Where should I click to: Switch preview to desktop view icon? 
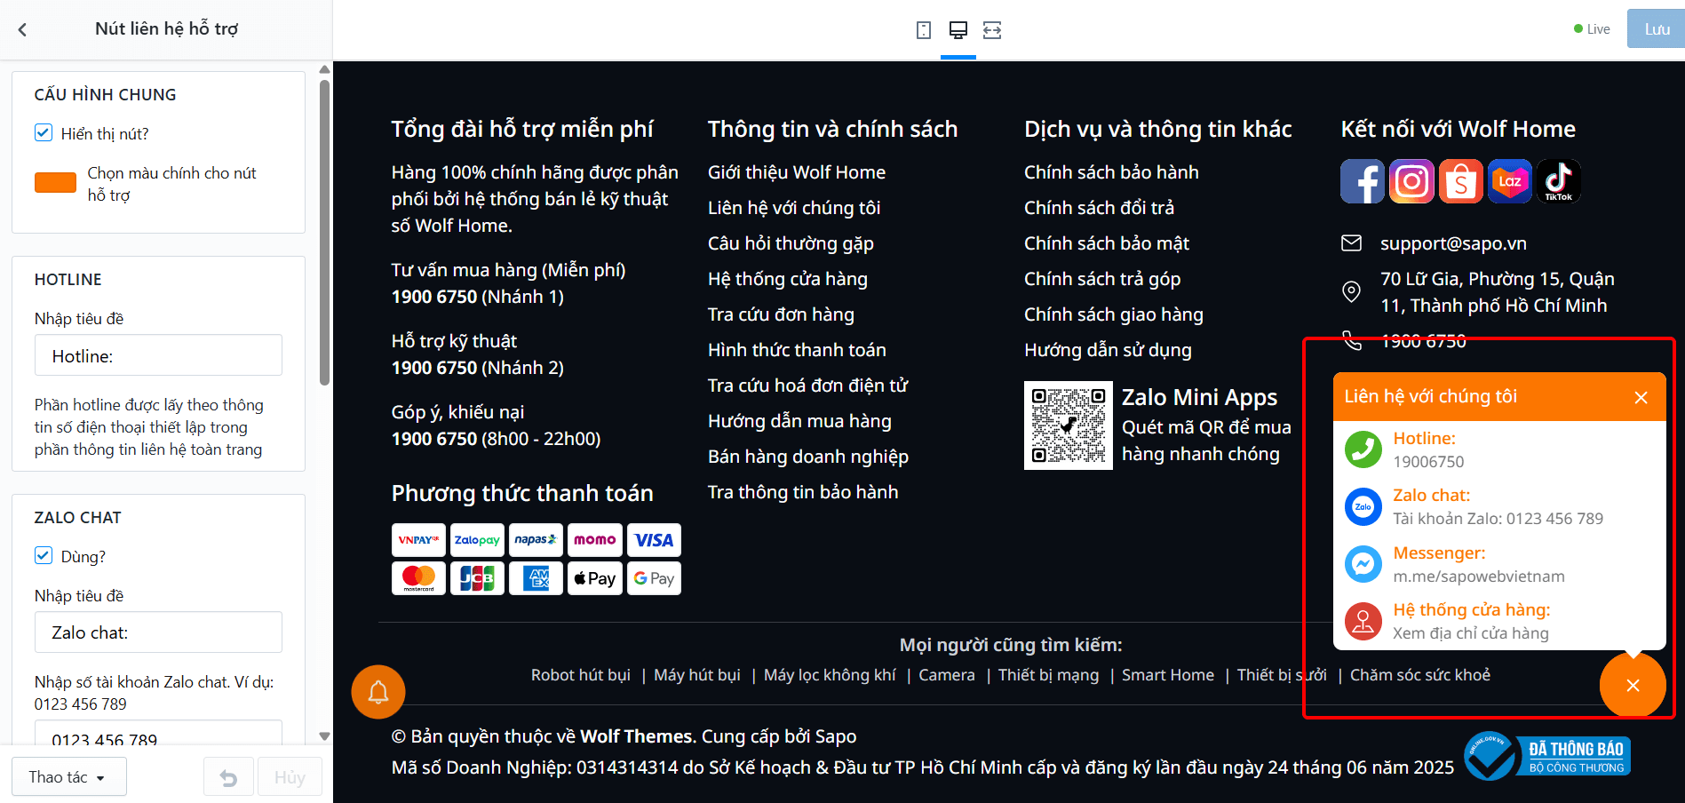click(958, 30)
